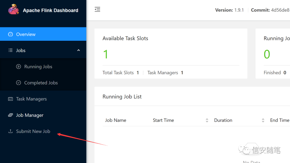Go to Running Jobs
Image resolution: width=290 pixels, height=163 pixels.
[x=43, y=66]
